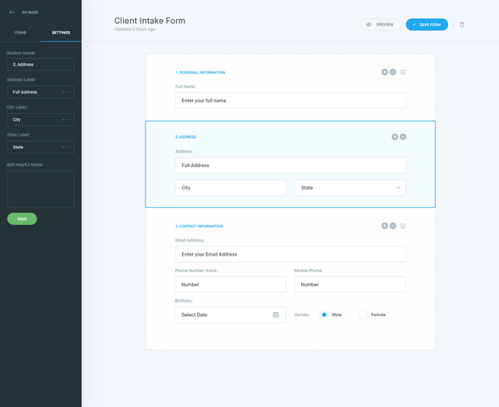Click the Preview button
499x407 pixels.
(381, 24)
